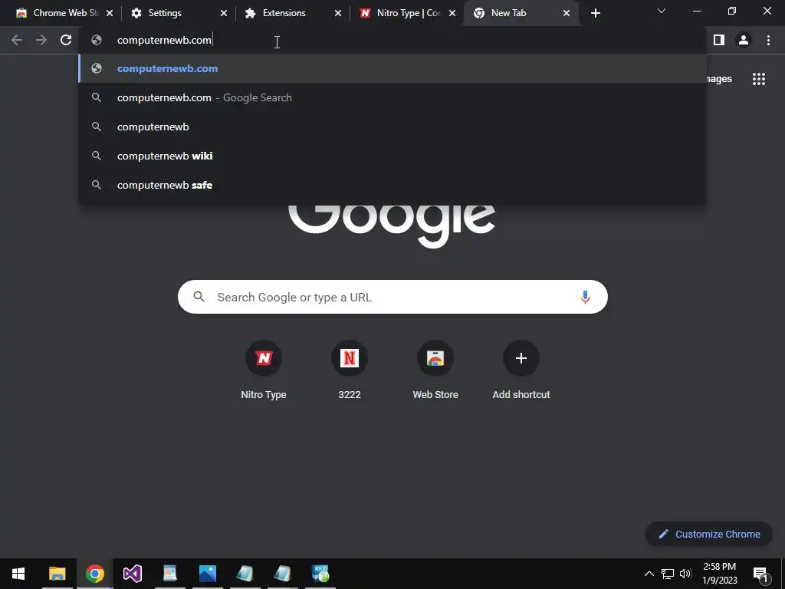This screenshot has width=785, height=589.
Task: Pick the 'computernewb wiki' suggestion
Action: 392,156
